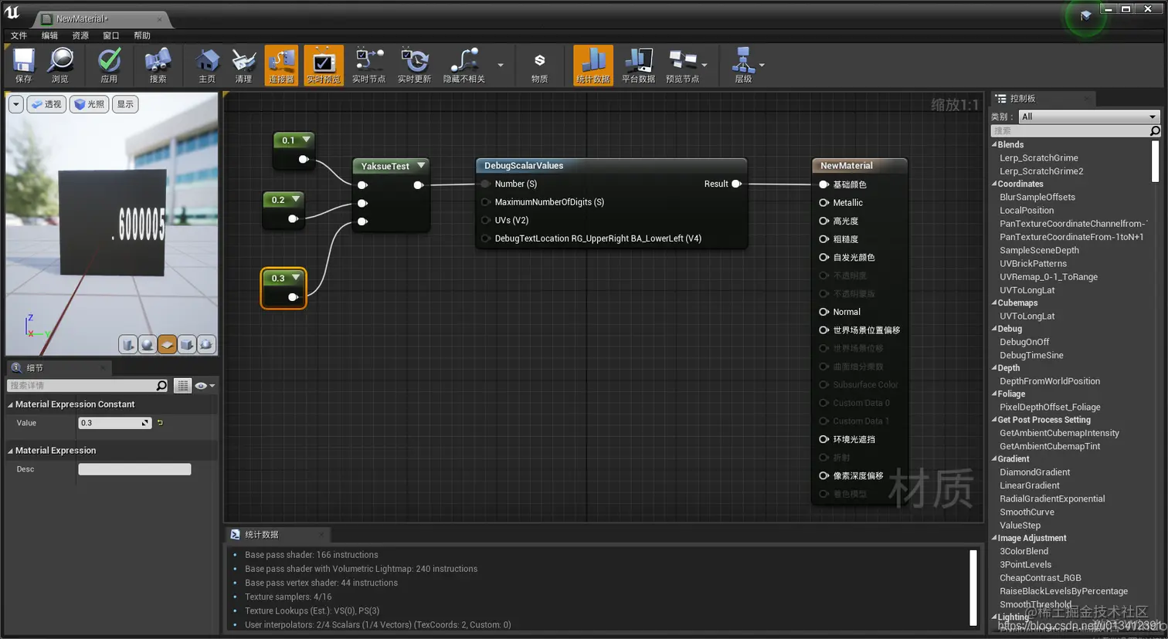This screenshot has width=1168, height=639.
Task: Click the 光照 (Lit) view mode button
Action: point(89,104)
